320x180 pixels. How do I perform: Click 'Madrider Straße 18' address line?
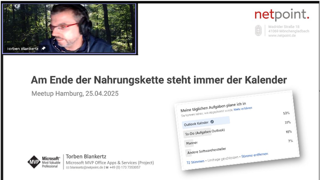pos(284,27)
